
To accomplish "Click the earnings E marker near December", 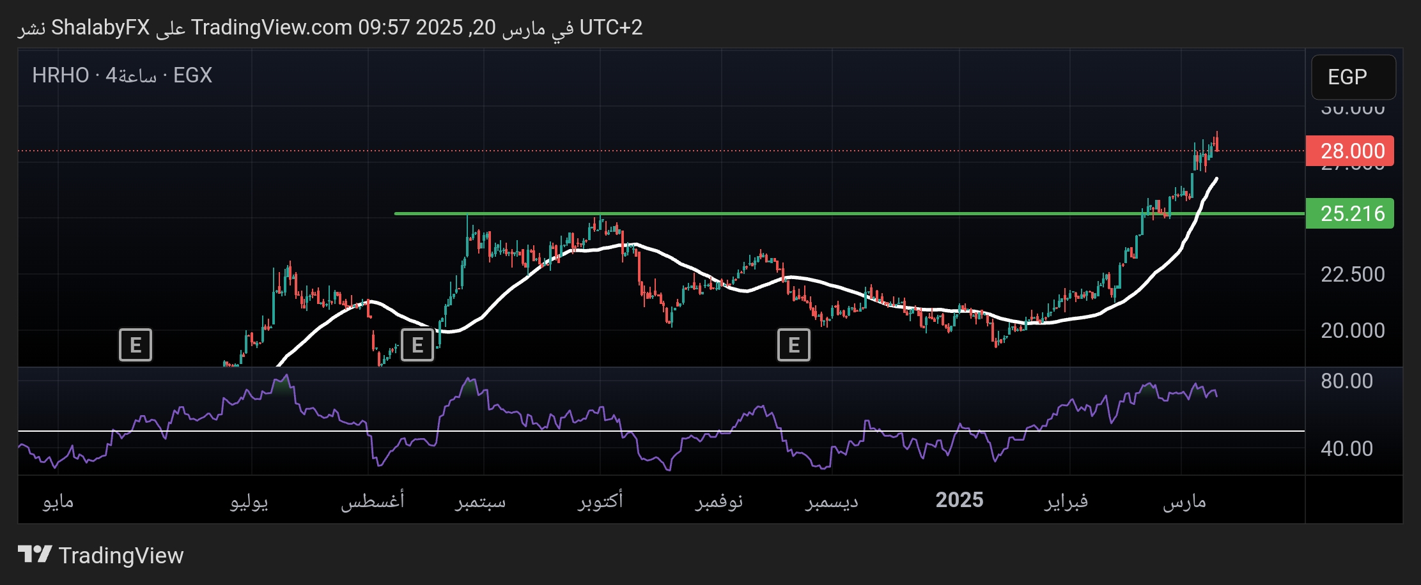I will (794, 345).
